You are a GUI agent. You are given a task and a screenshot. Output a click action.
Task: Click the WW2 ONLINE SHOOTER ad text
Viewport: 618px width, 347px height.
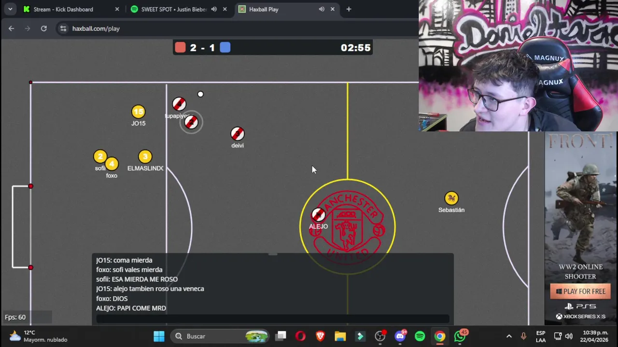coord(580,271)
